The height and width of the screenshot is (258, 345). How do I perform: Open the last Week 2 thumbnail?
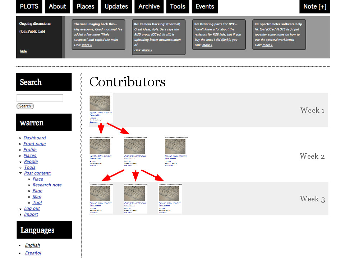point(175,147)
